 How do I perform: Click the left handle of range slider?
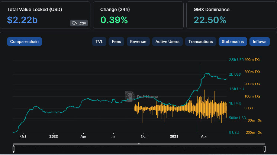click(13, 149)
